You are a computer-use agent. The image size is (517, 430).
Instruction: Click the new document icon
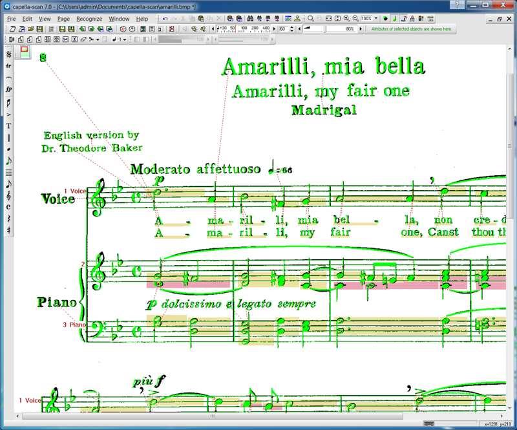point(12,29)
